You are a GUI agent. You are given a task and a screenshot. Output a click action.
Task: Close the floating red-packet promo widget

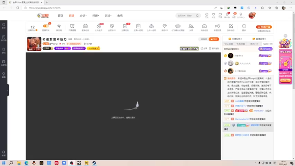click(x=285, y=36)
